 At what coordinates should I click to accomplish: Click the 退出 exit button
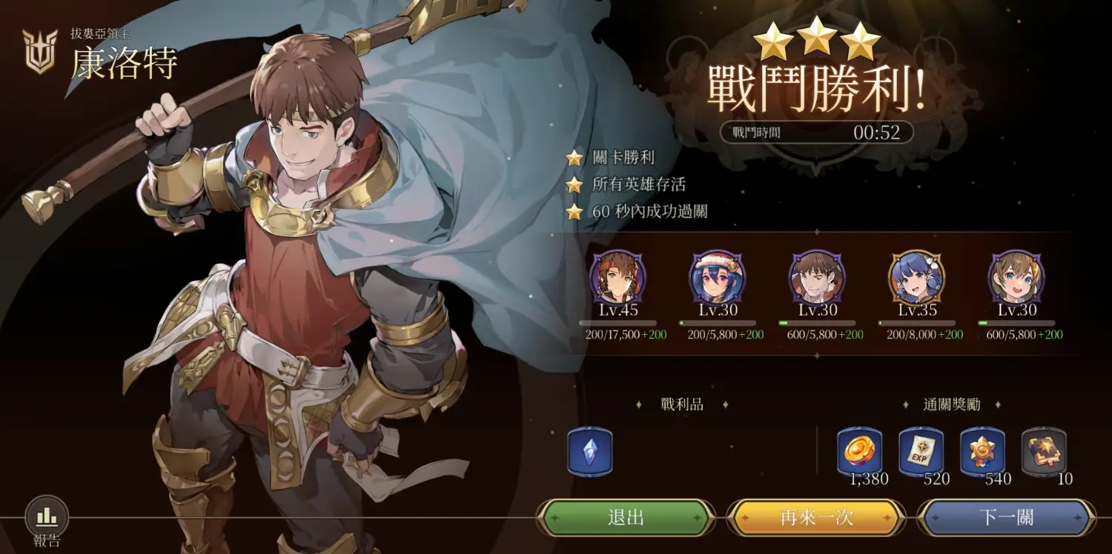[x=626, y=518]
